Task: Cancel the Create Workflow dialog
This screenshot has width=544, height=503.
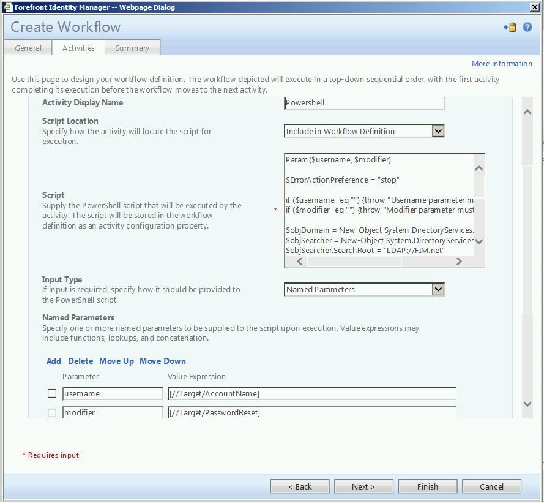Action: 491,486
